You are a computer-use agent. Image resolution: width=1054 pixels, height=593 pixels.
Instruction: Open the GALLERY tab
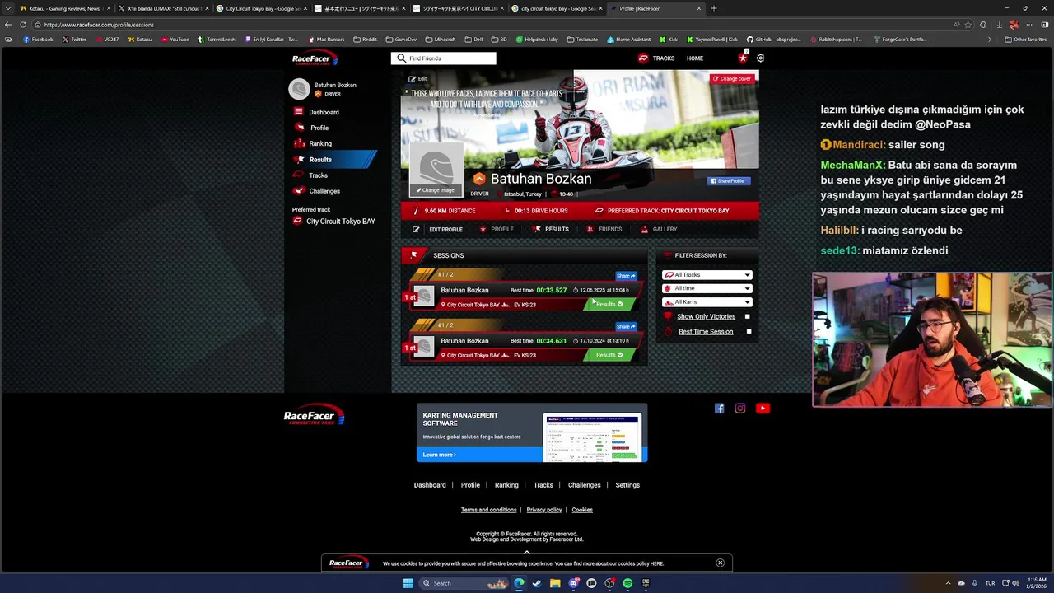pyautogui.click(x=659, y=229)
